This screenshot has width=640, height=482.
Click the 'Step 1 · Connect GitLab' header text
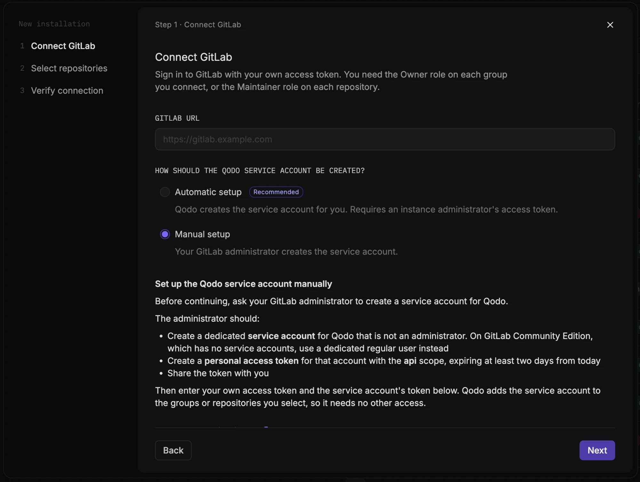pyautogui.click(x=198, y=25)
